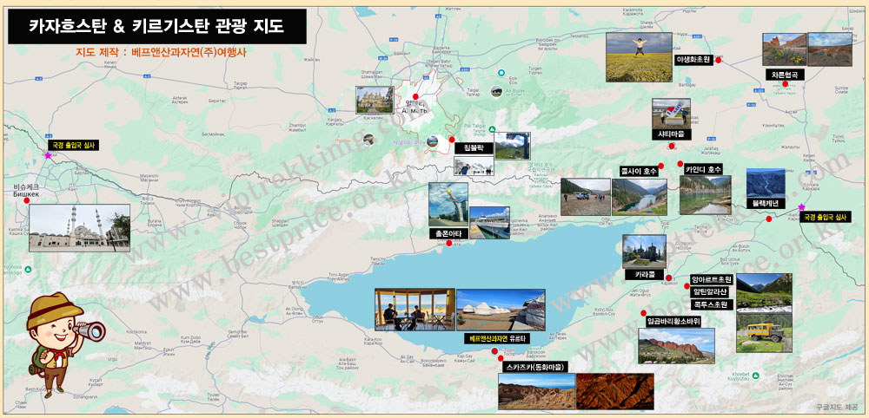Click the green mountain icon at Pik Talgar
This screenshot has height=418, width=869.
point(492,129)
